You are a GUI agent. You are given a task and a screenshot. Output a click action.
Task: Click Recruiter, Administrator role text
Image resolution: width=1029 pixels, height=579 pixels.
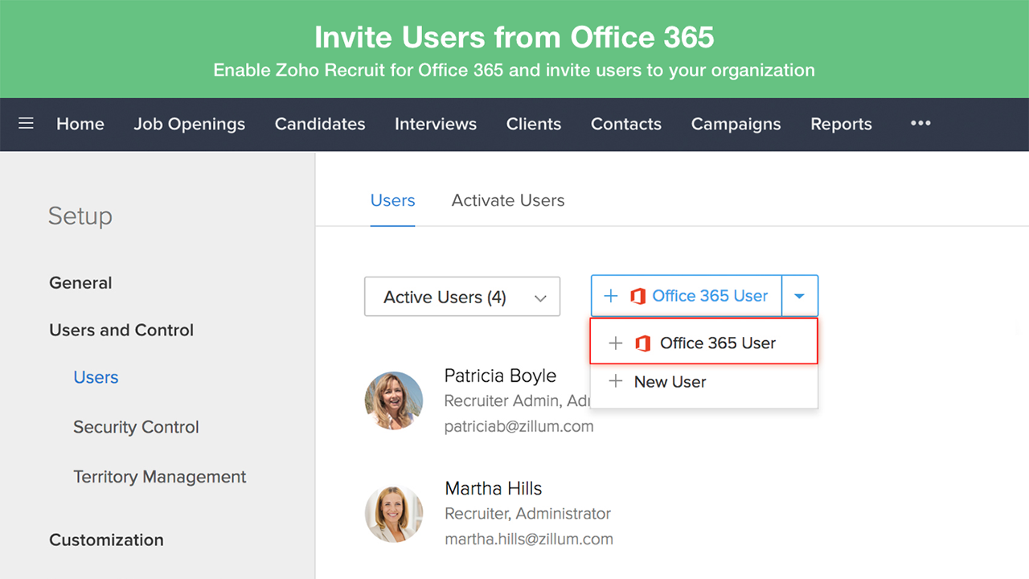pyautogui.click(x=527, y=513)
